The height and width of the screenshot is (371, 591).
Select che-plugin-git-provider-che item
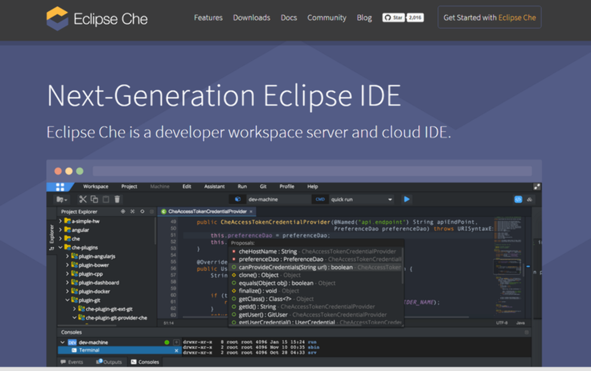116,317
